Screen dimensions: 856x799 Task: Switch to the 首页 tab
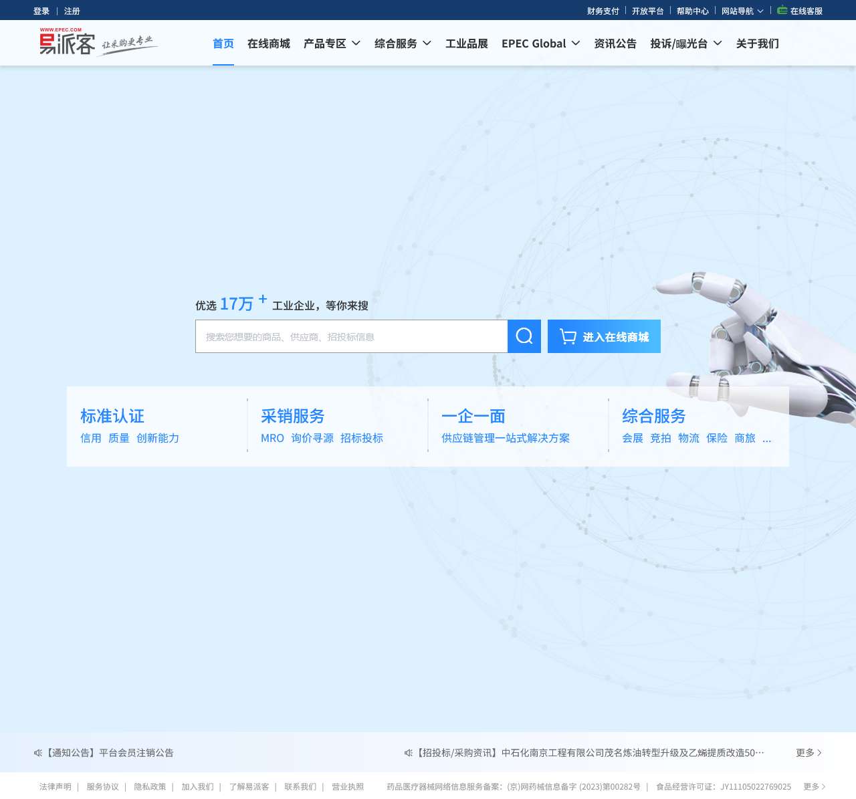pyautogui.click(x=223, y=43)
